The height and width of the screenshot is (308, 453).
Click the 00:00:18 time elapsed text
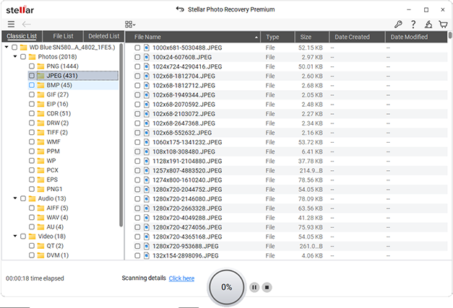[x=35, y=278]
